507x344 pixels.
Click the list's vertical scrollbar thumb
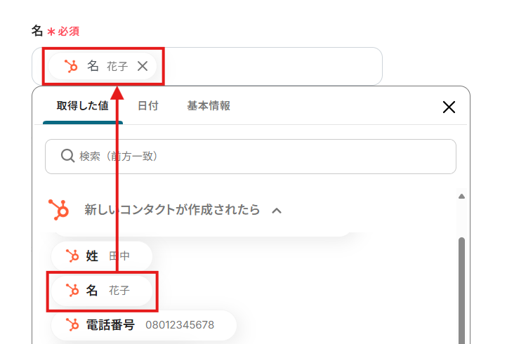click(462, 291)
